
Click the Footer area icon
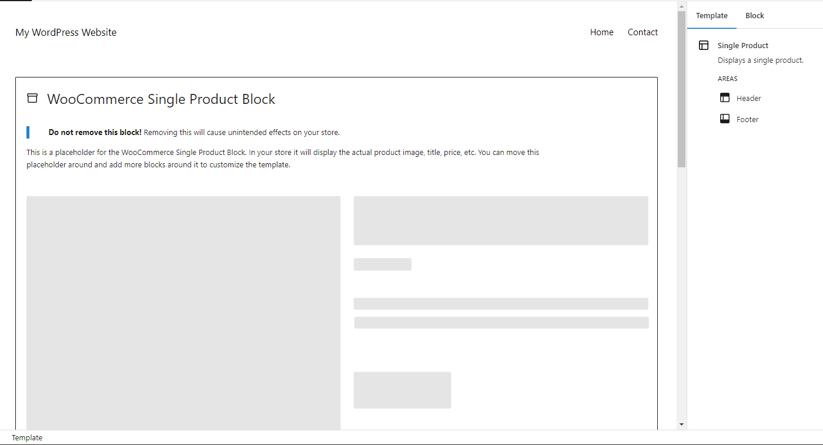725,119
